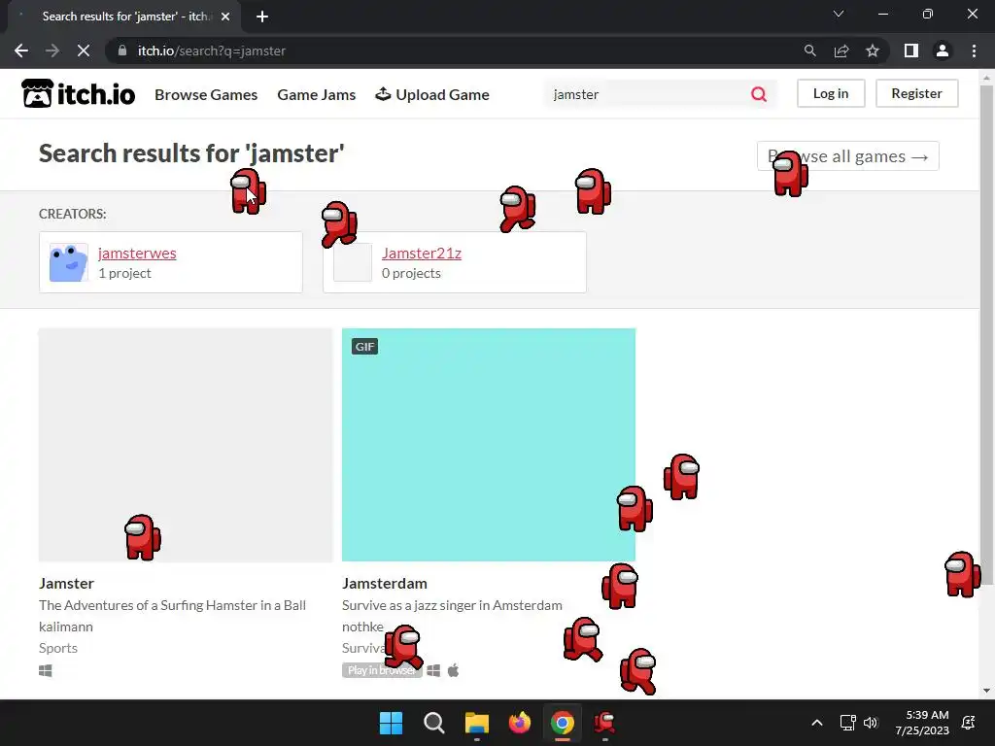
Task: Click the scrollbar down arrow
Action: (x=986, y=691)
